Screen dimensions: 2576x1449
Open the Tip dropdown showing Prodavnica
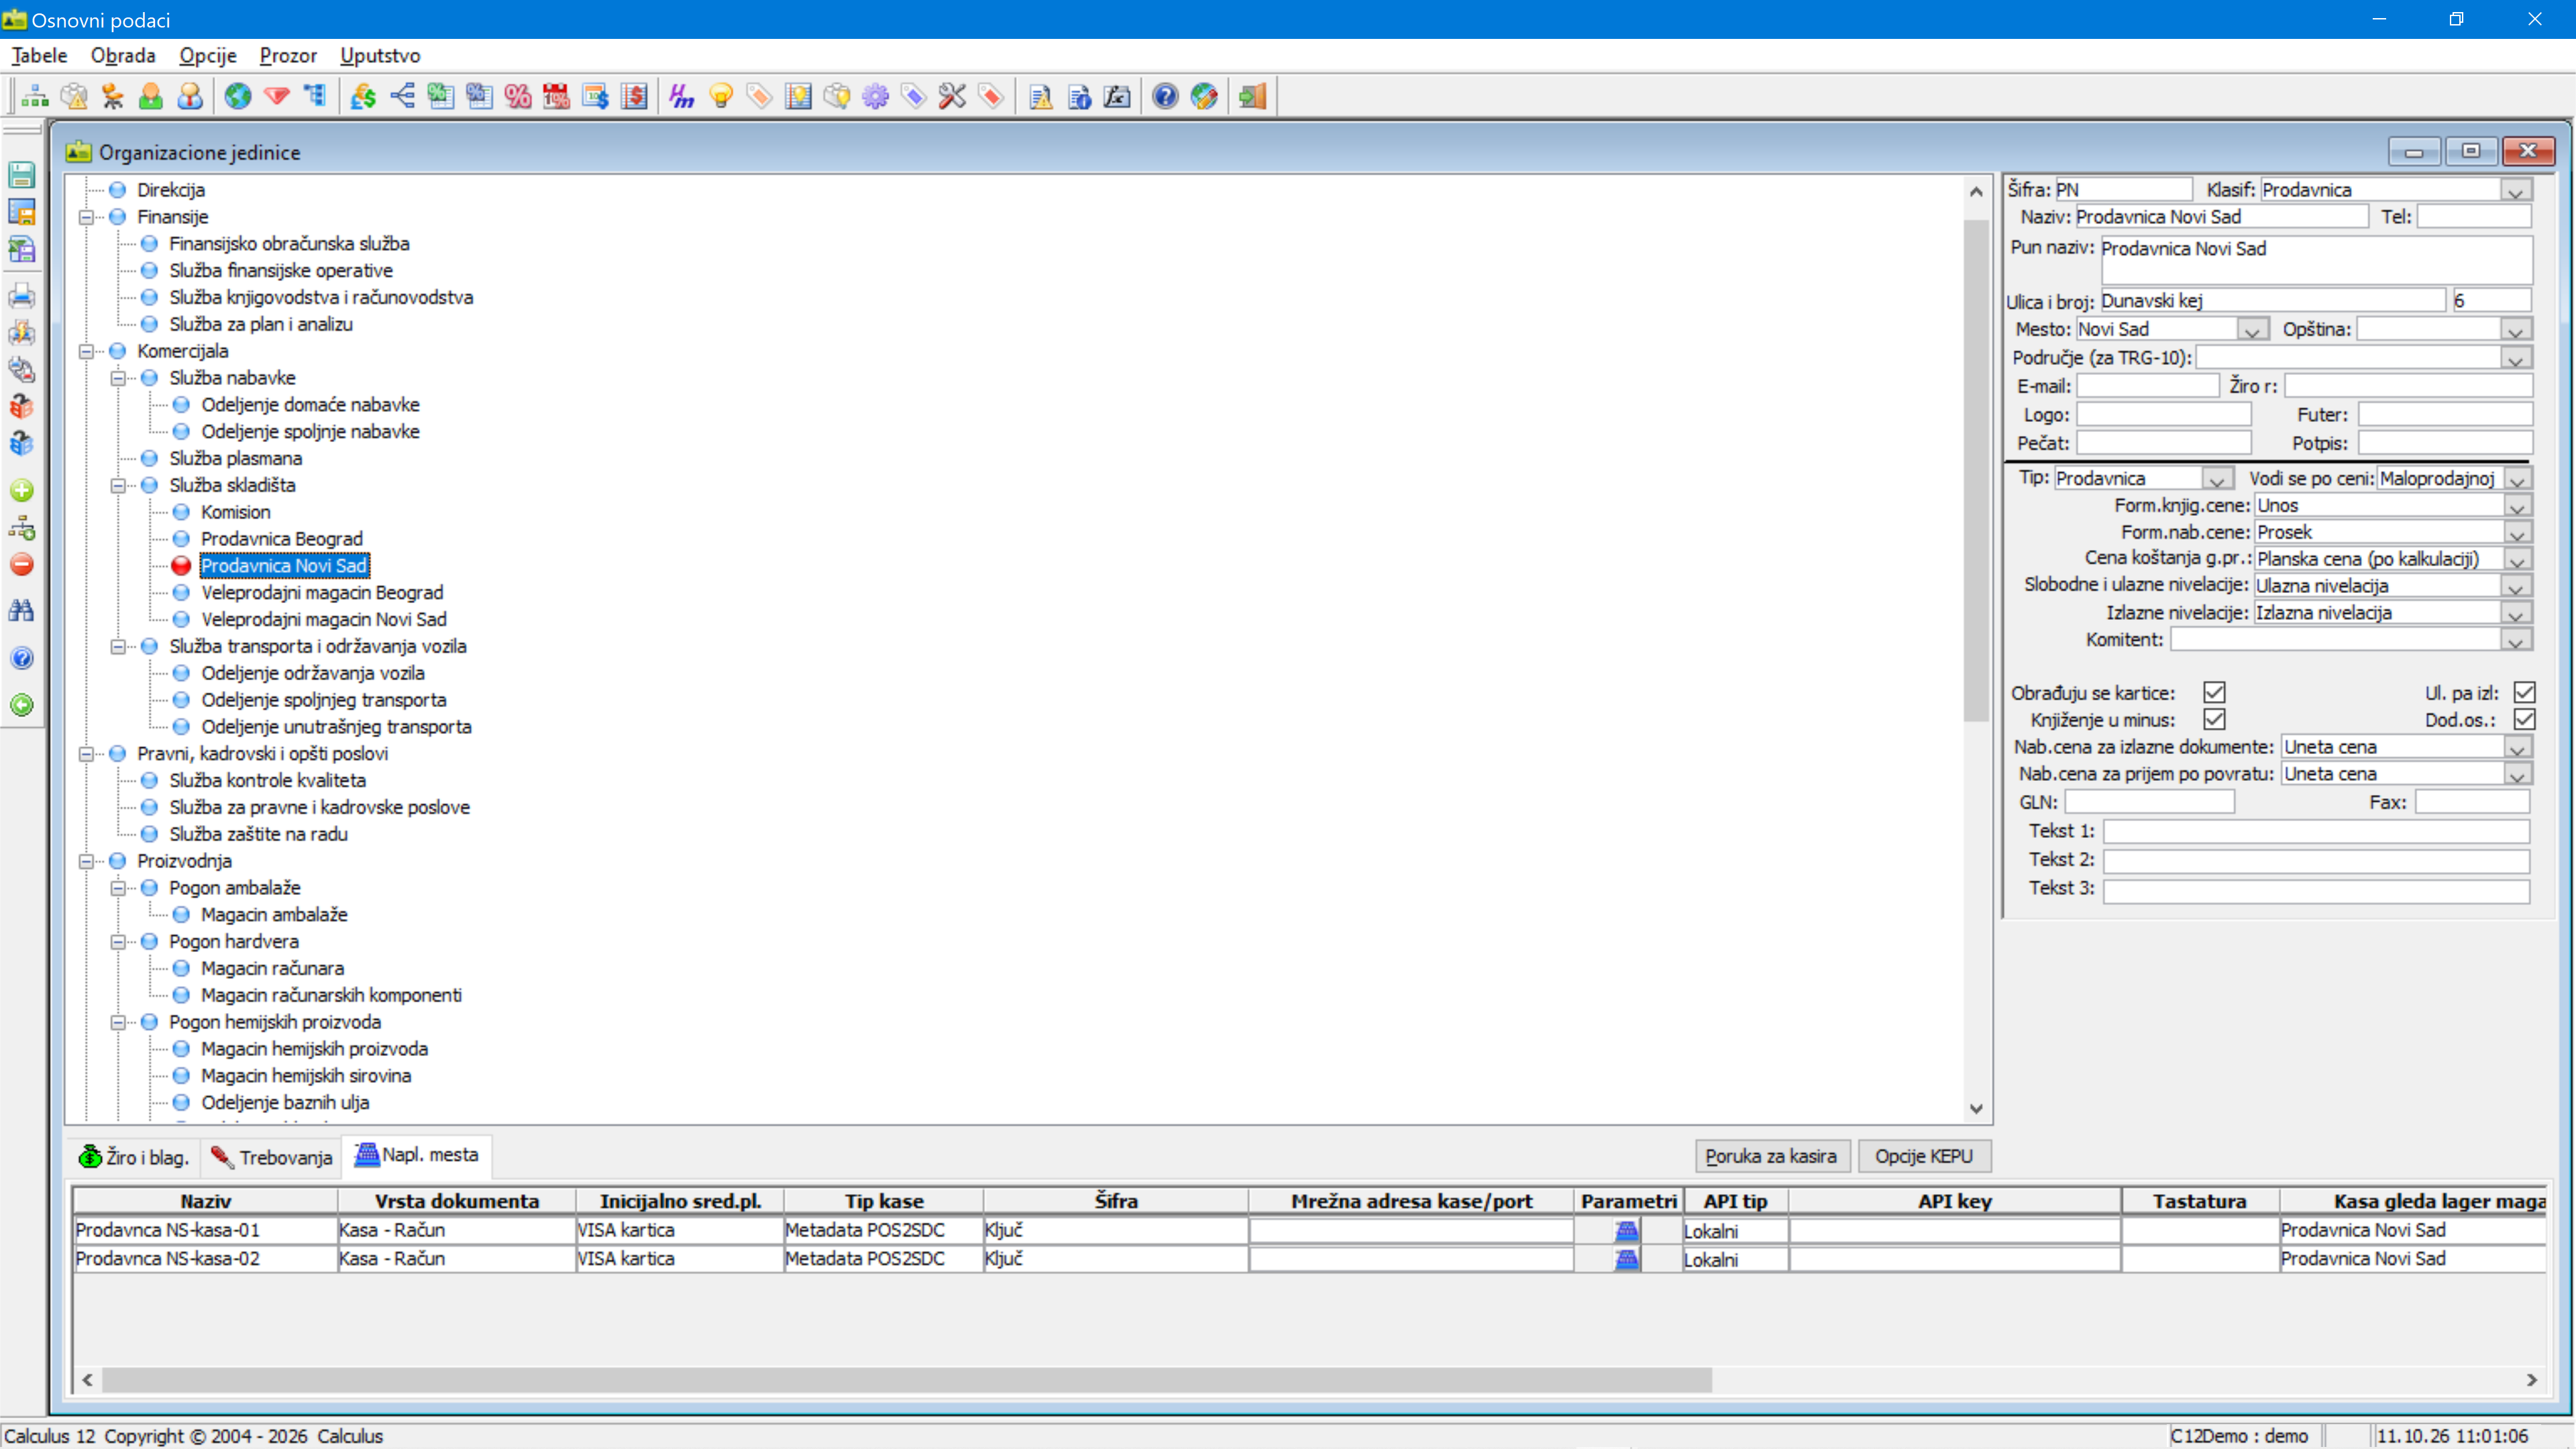[x=2216, y=479]
